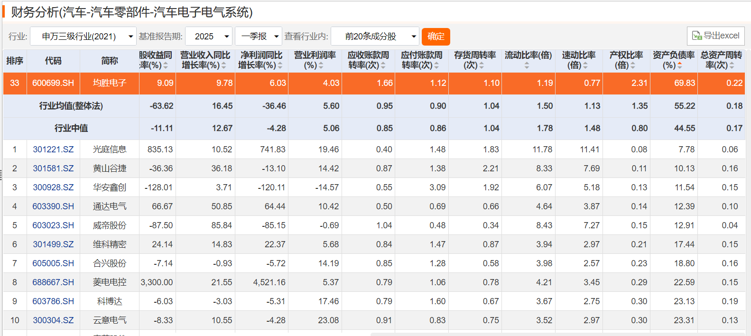751x336 pixels.
Task: Sort by 应付账款周转率 arrow icon
Action: click(x=436, y=65)
